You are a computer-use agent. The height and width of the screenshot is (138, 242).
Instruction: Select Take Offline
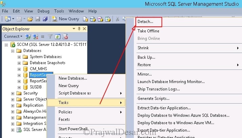148,31
